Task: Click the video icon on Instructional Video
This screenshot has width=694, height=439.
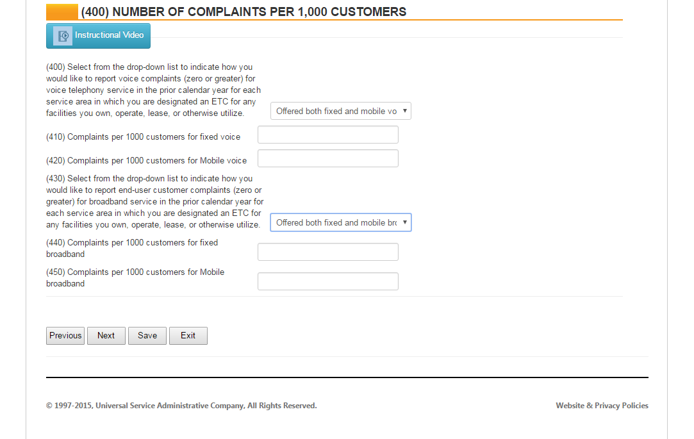Action: (63, 36)
